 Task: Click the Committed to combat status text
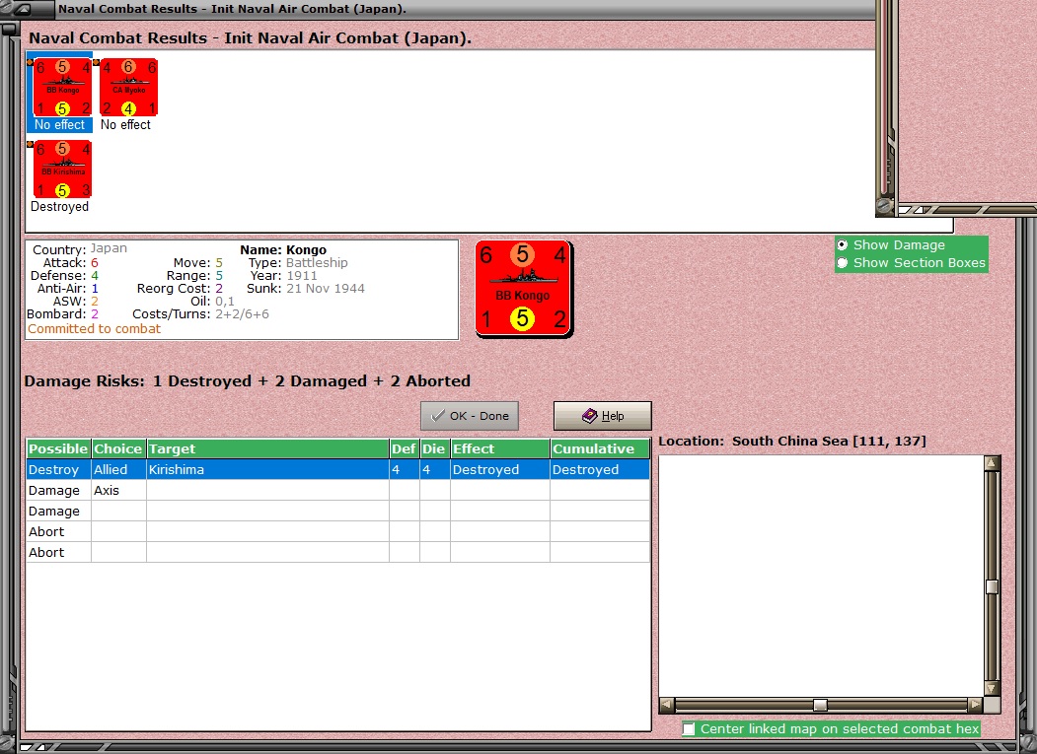point(94,328)
